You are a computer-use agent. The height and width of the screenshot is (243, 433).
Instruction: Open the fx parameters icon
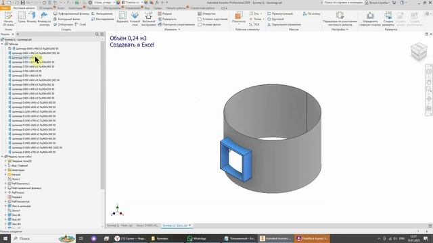[x=157, y=3]
